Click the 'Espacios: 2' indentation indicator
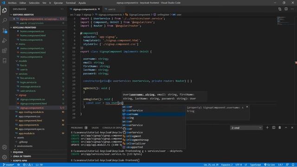 pos(227,165)
